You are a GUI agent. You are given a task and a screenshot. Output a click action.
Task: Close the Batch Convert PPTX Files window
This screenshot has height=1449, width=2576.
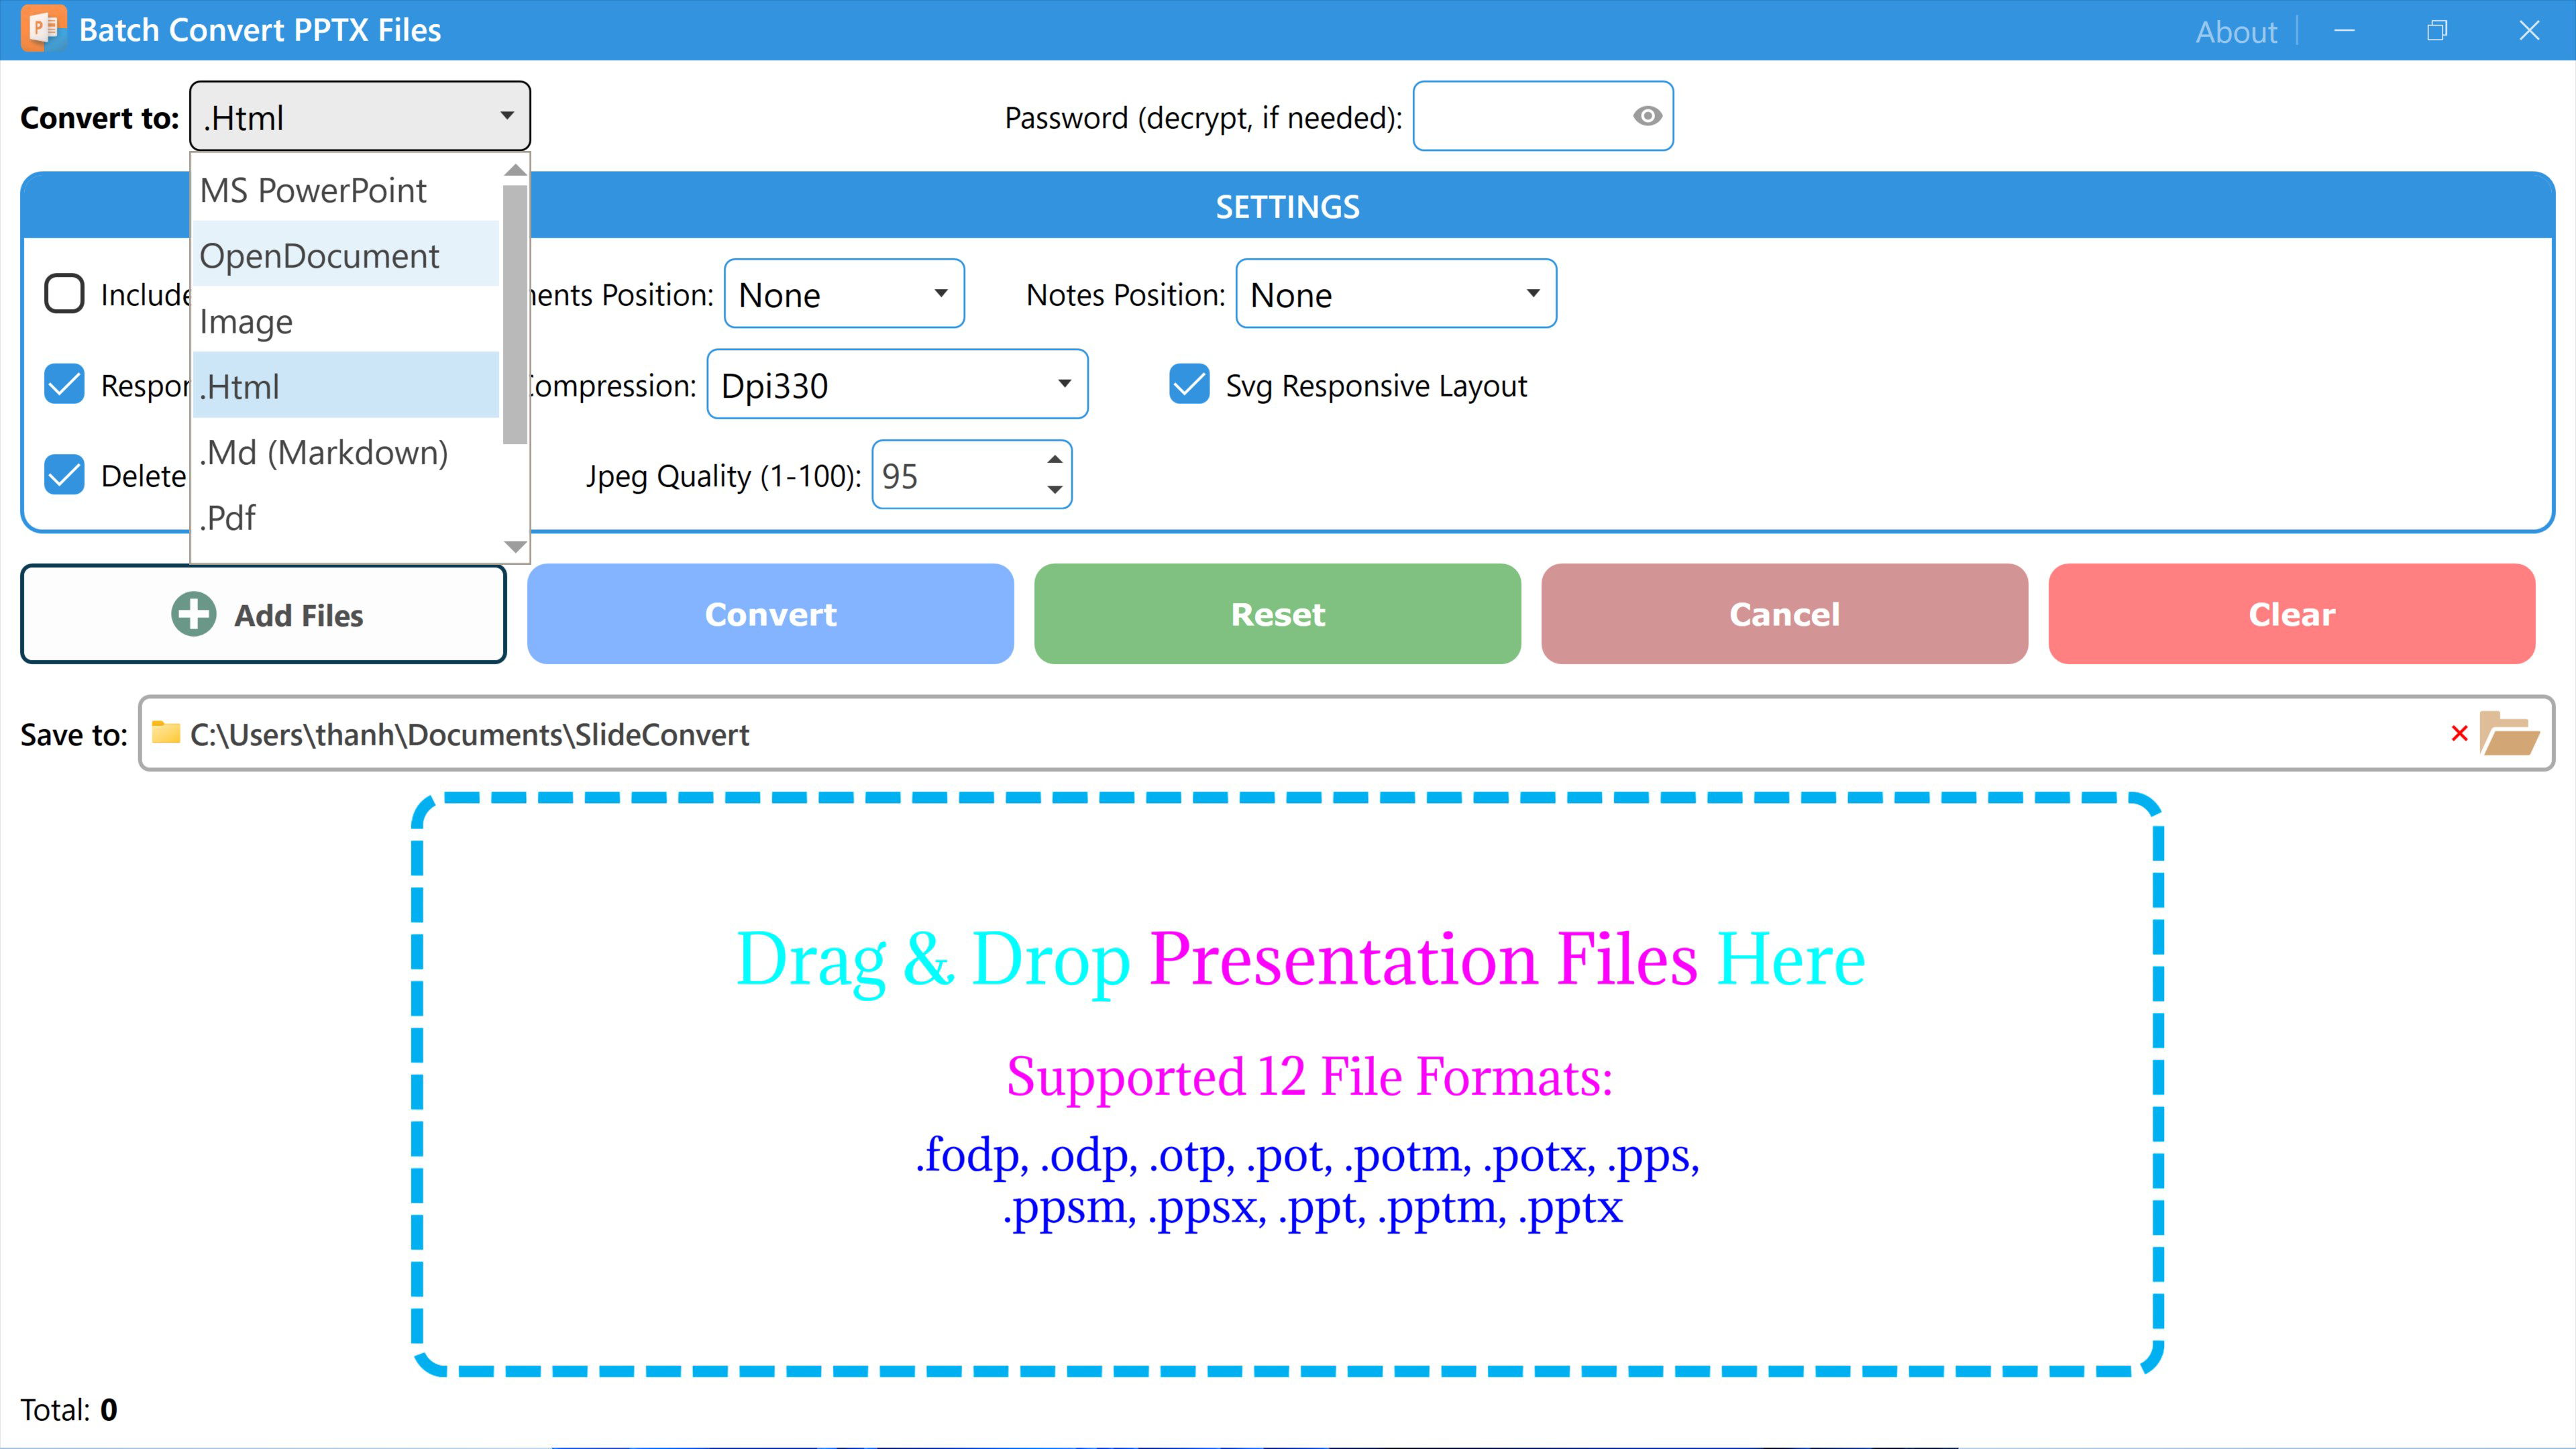click(x=2529, y=31)
